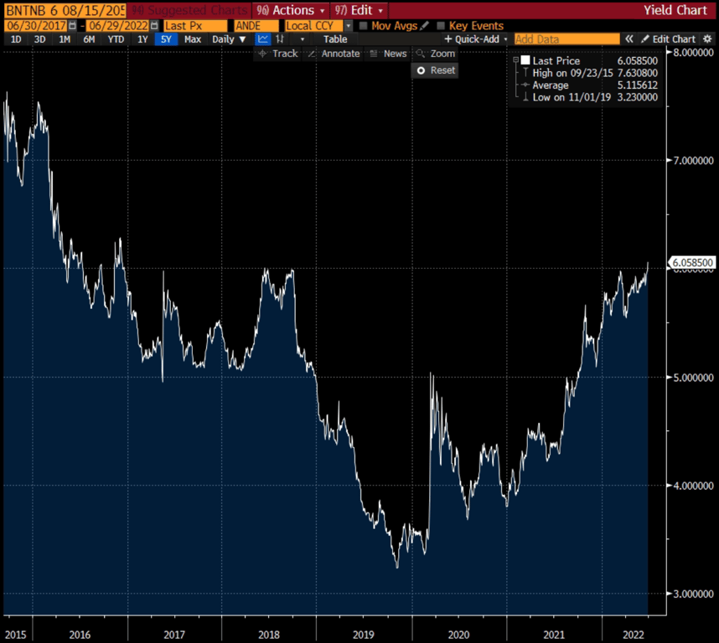Select the line chart type icon
The image size is (719, 643).
tap(263, 39)
